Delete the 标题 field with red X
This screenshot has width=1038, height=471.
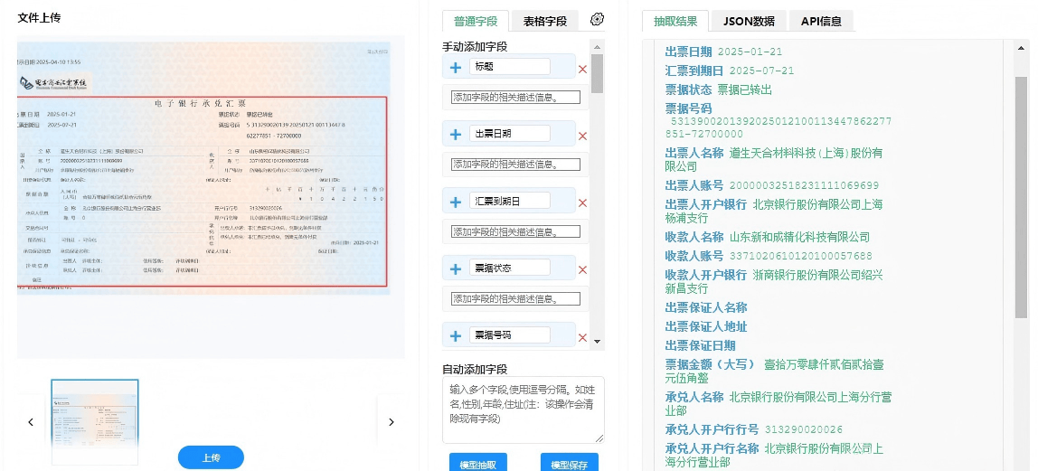(582, 69)
